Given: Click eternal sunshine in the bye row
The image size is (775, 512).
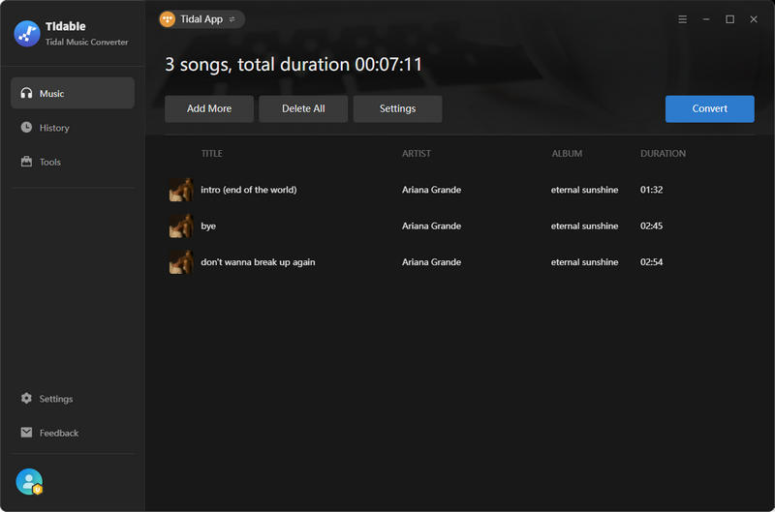Looking at the screenshot, I should pyautogui.click(x=585, y=226).
